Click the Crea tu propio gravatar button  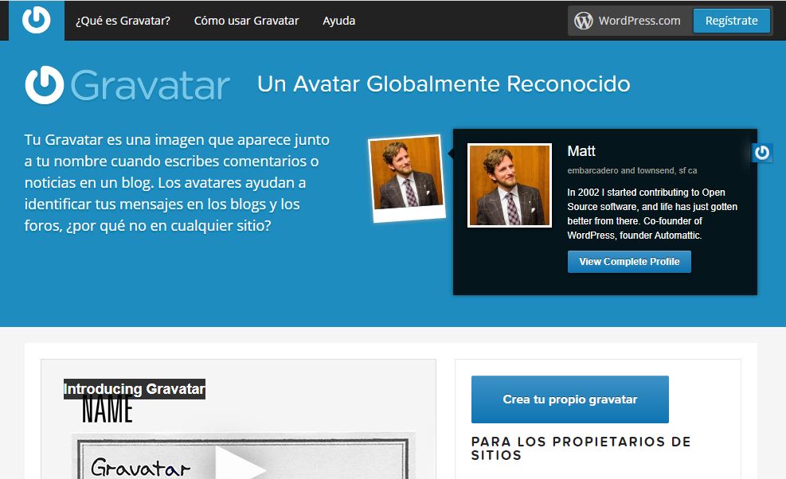(570, 399)
